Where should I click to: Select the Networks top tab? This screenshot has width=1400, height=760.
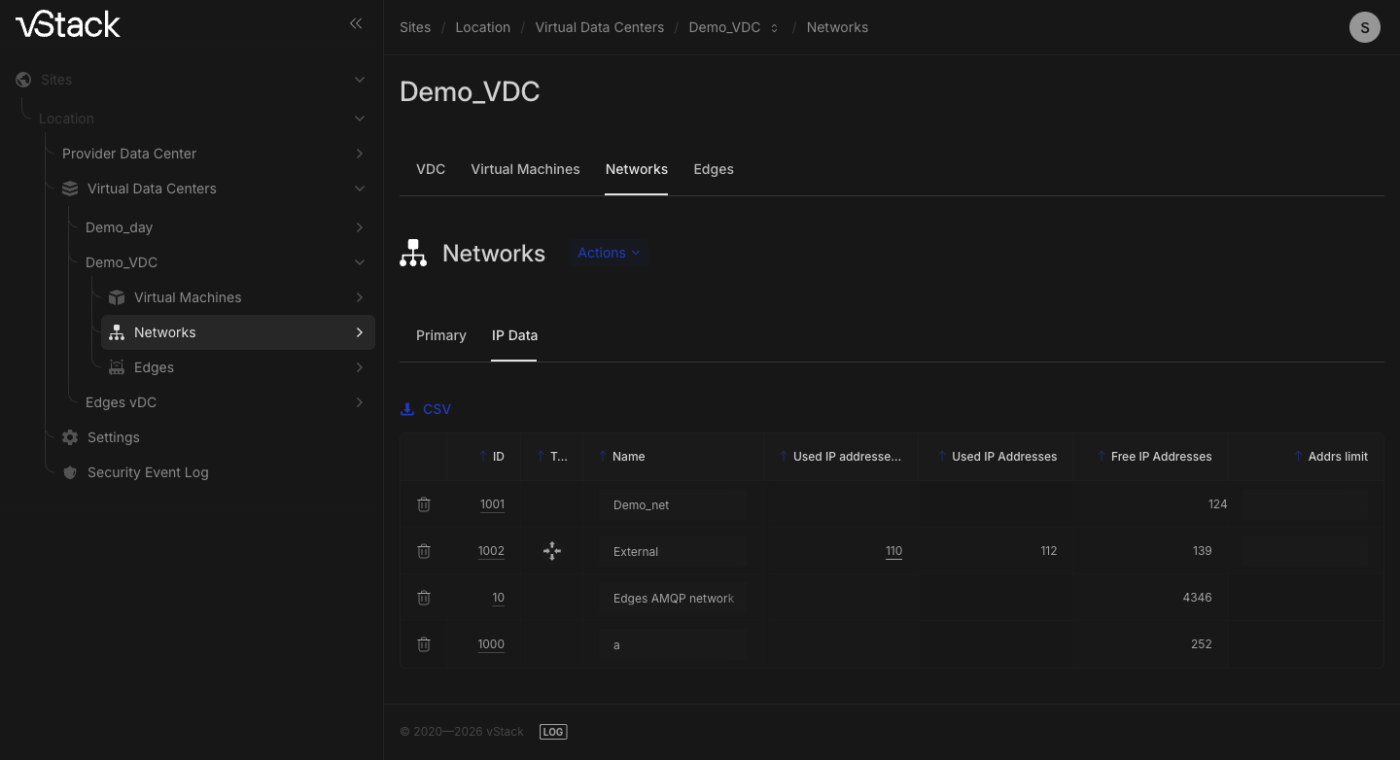coord(637,169)
